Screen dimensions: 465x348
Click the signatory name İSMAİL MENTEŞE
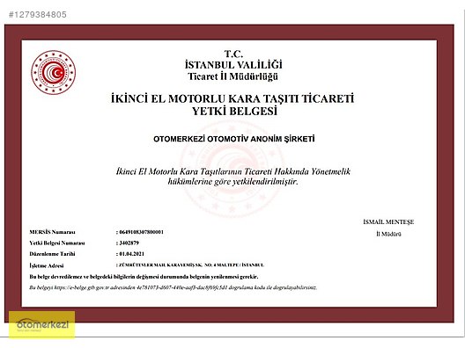click(388, 222)
